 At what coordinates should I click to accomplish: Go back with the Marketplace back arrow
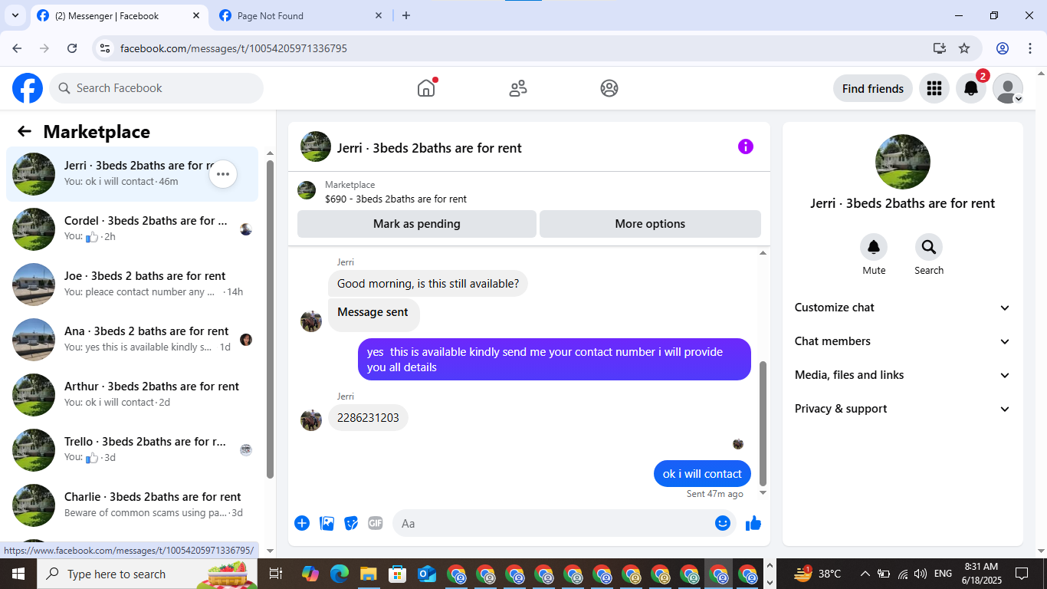tap(25, 131)
